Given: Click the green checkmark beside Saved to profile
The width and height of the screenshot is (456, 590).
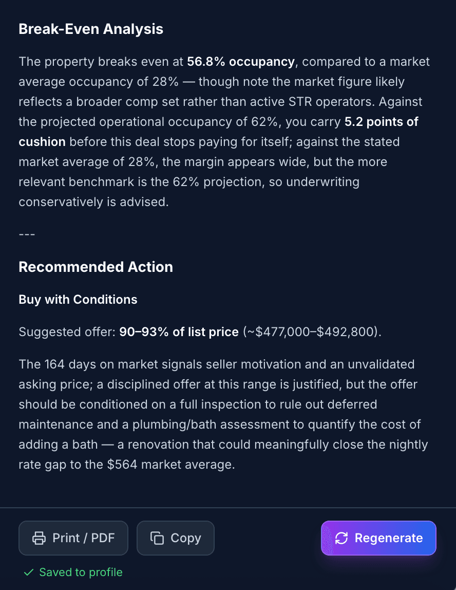Looking at the screenshot, I should pos(29,572).
